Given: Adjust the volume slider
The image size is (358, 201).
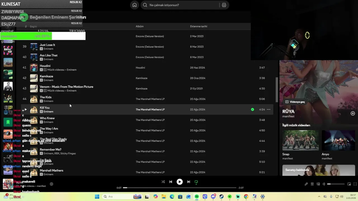Looking at the screenshot, I should point(336,184).
